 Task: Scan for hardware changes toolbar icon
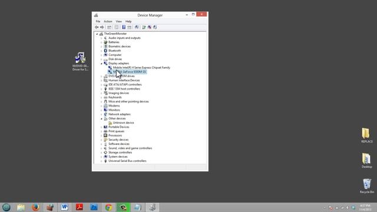(137, 27)
